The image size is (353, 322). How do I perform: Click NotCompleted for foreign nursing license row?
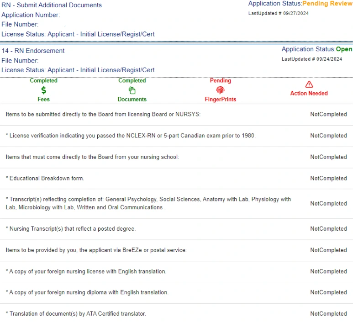coord(328,272)
